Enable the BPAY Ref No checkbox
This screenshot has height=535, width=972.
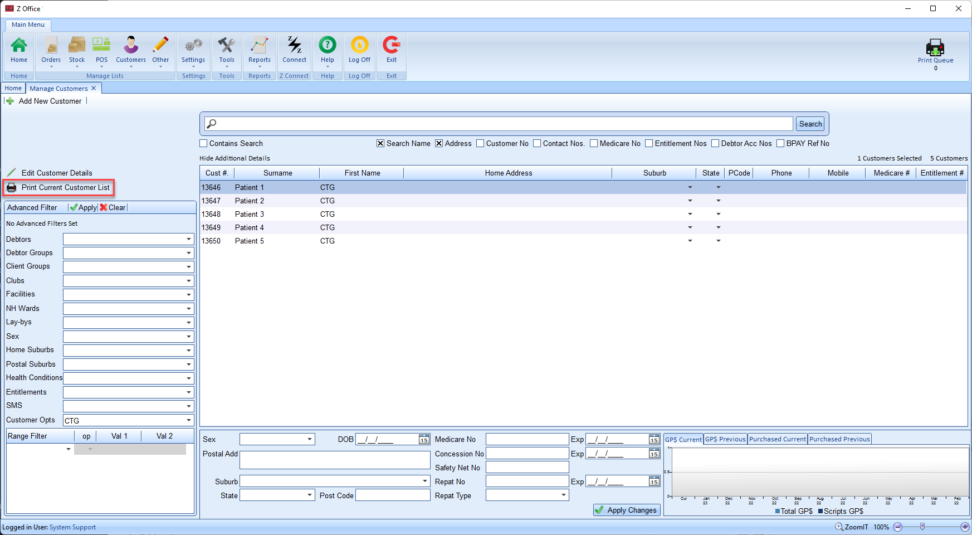point(780,143)
